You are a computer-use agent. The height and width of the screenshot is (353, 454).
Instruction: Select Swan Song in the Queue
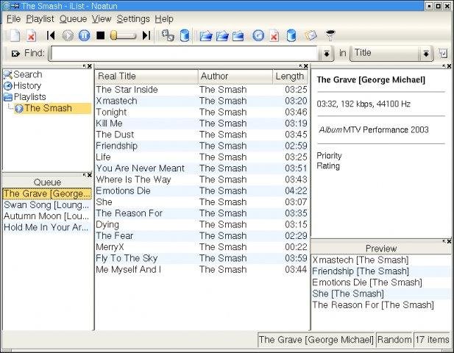coord(47,205)
